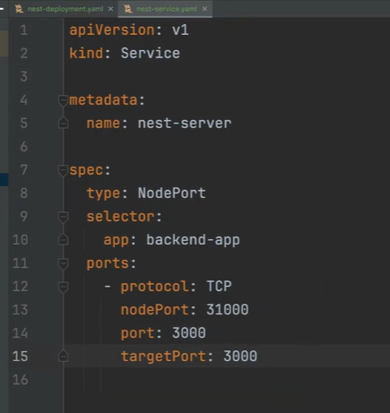Image resolution: width=390 pixels, height=413 pixels.
Task: Close the nest-service.yaml tab
Action: [204, 9]
